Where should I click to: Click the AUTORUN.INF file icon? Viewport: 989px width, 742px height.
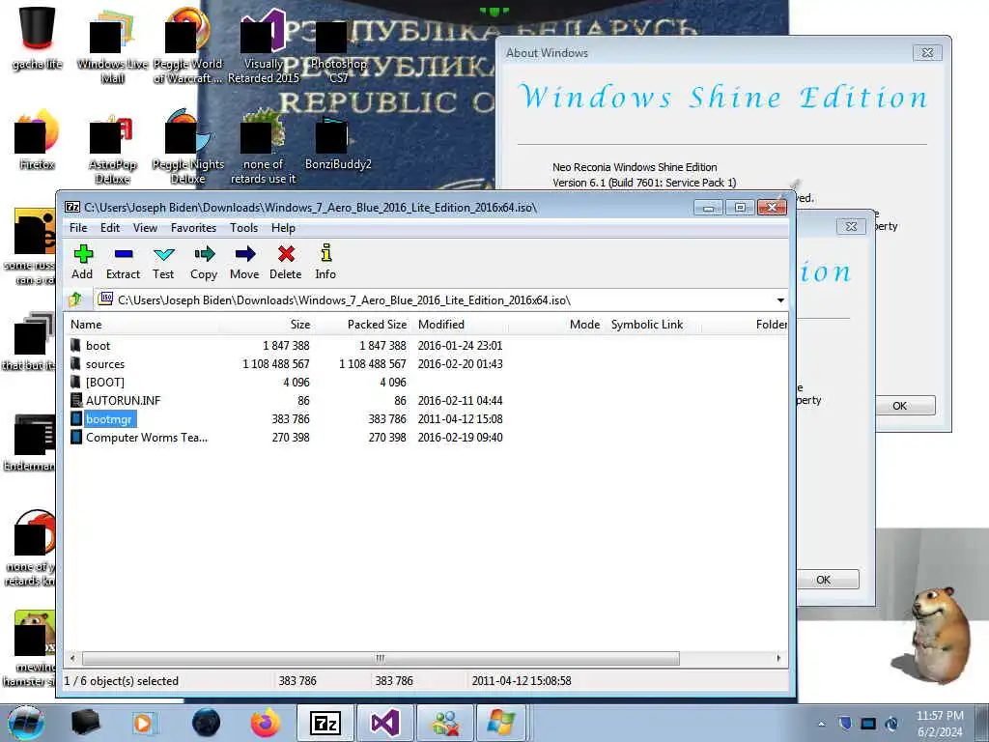tap(75, 400)
